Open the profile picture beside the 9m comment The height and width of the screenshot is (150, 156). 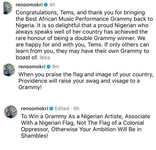tap(9, 70)
